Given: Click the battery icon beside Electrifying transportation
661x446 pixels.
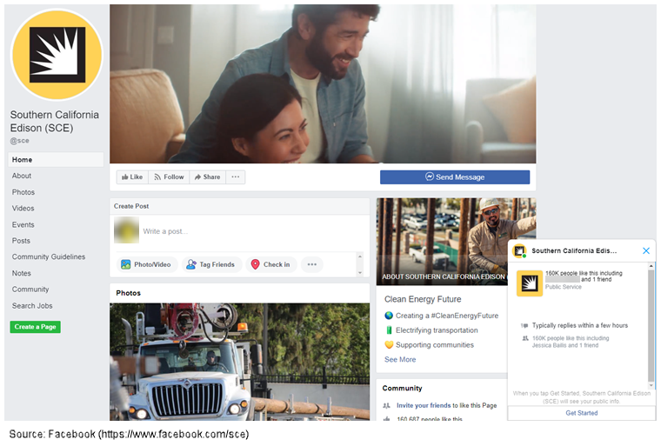Looking at the screenshot, I should pyautogui.click(x=389, y=330).
